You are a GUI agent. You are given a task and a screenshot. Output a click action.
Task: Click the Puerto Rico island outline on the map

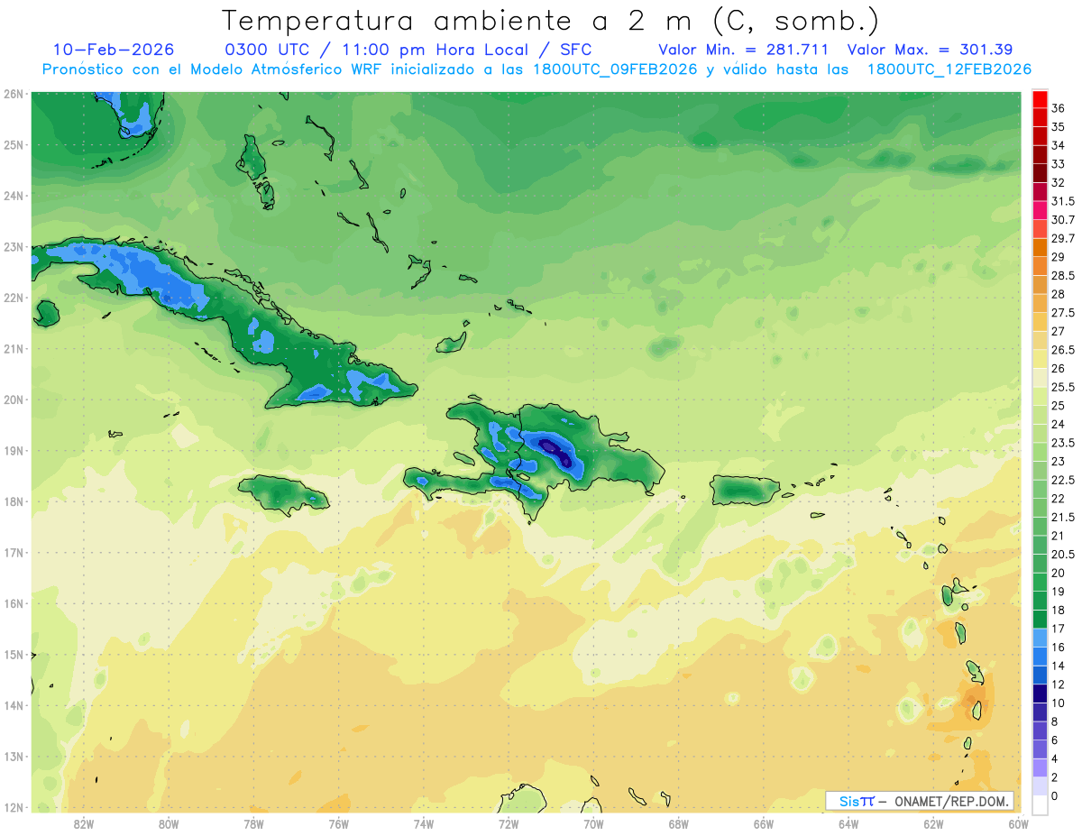coord(745,490)
